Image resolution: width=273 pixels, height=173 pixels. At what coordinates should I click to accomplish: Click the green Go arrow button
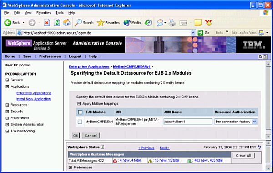200,33
